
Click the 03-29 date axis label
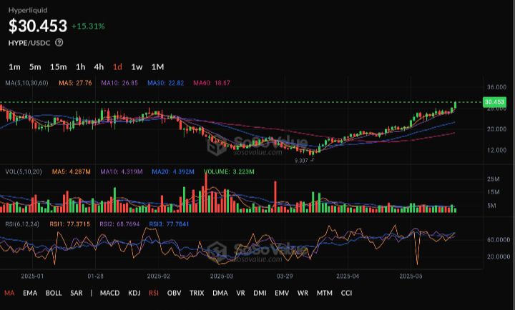point(285,276)
